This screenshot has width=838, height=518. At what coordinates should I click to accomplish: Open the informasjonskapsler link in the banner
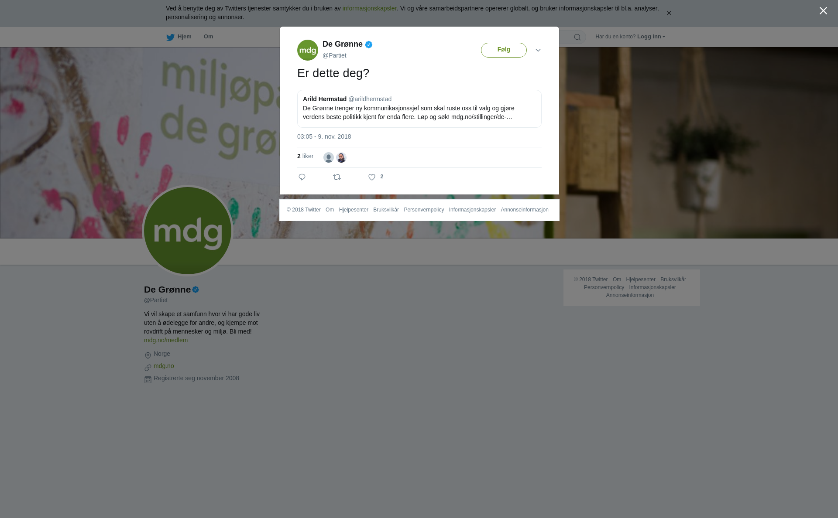point(369,8)
